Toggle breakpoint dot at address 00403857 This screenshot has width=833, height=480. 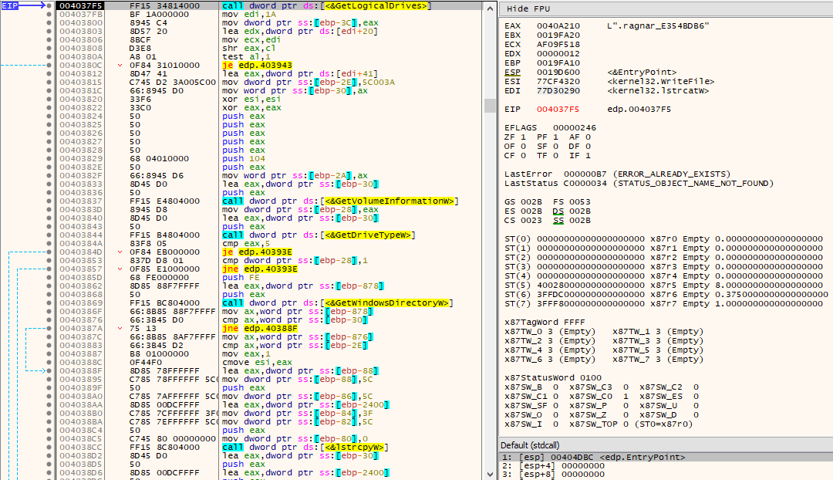pos(49,269)
